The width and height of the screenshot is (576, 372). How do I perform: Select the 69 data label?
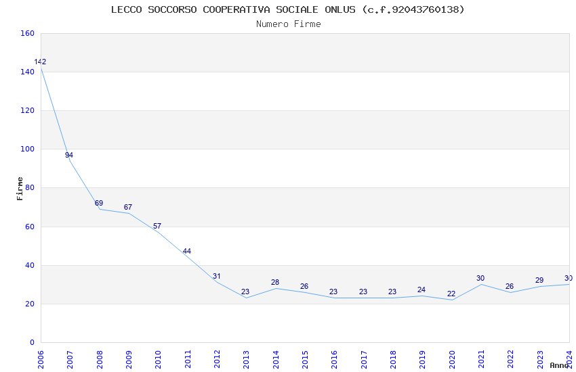[99, 203]
